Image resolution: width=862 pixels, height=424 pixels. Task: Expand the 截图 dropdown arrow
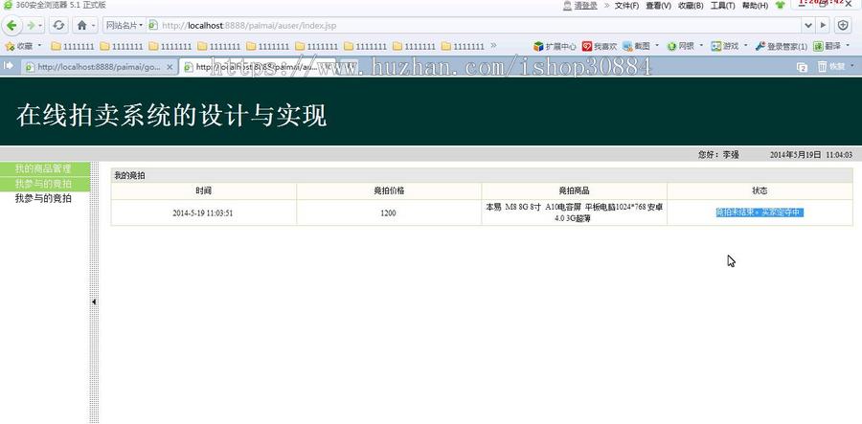coord(657,46)
